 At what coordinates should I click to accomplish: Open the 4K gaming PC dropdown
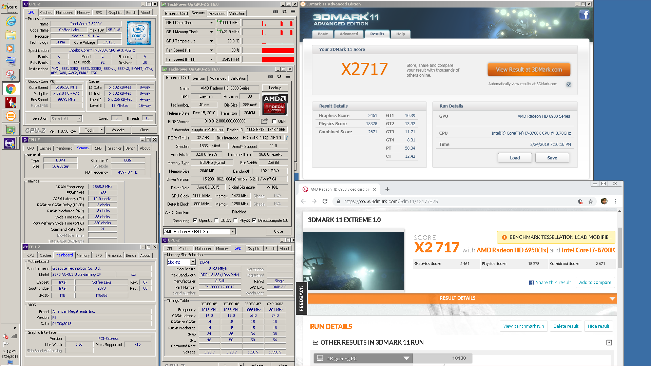363,358
